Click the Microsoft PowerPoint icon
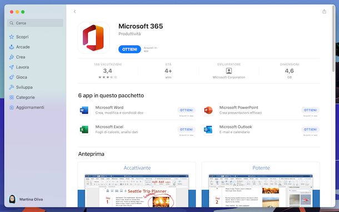Screen dimensions: 339x212 coord(208,110)
